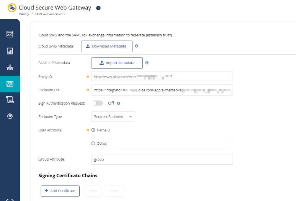Click info icon next to Download Metadata
Screen dimensions: 296x201
136,46
